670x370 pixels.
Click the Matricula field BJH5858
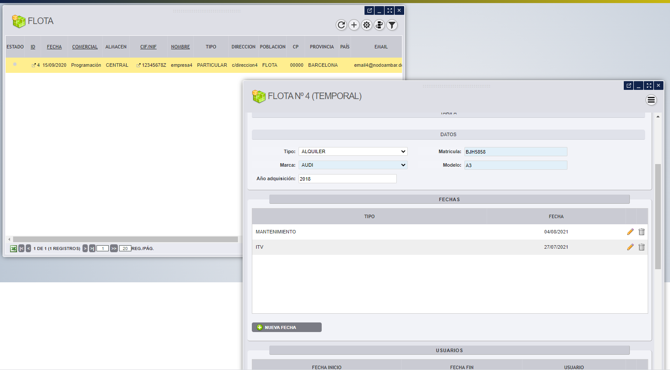tap(516, 152)
